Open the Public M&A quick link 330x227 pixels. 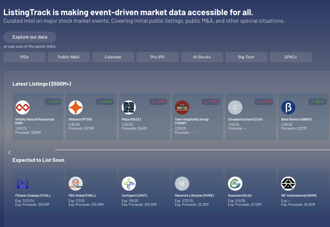69,57
